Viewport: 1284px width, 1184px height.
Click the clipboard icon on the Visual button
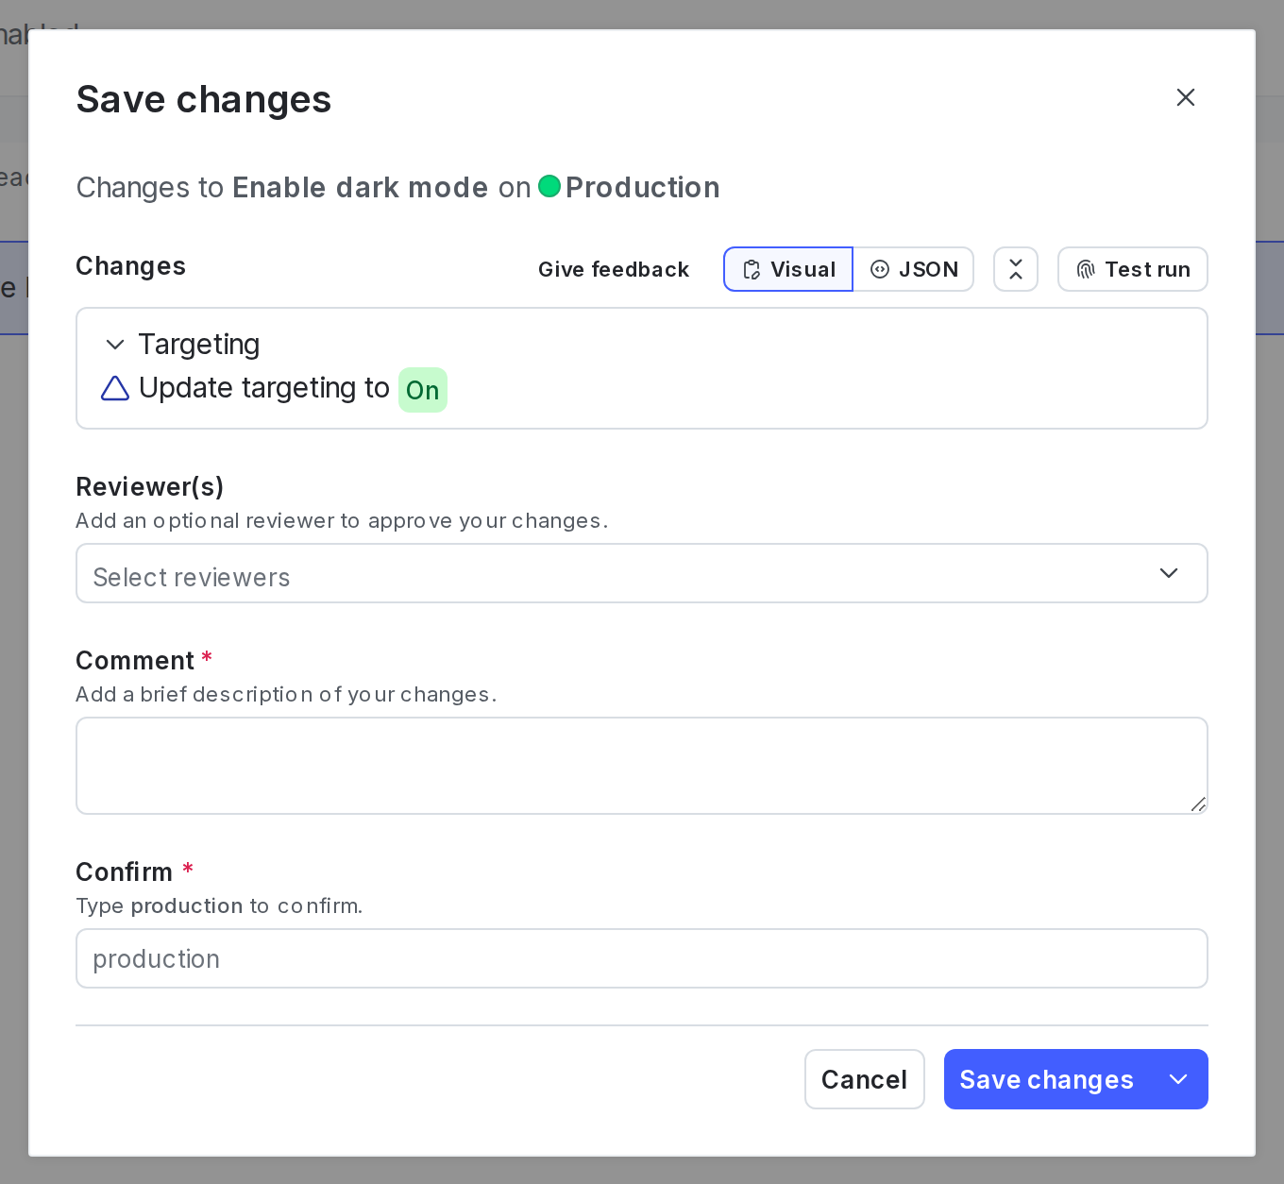tap(752, 269)
